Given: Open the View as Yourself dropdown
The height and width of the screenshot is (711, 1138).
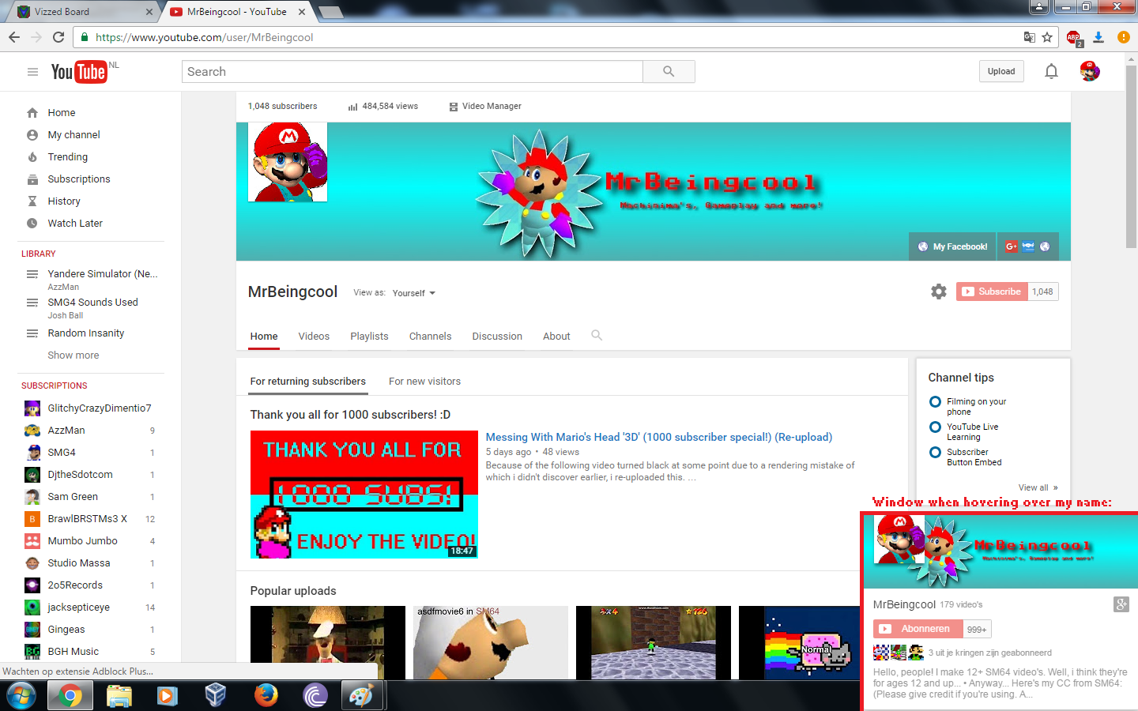Looking at the screenshot, I should tap(414, 293).
